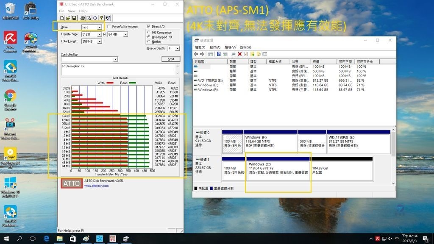Viewport: 434px width, 244px height.
Task: Click the New file icon in ATTO toolbar
Action: pyautogui.click(x=62, y=18)
